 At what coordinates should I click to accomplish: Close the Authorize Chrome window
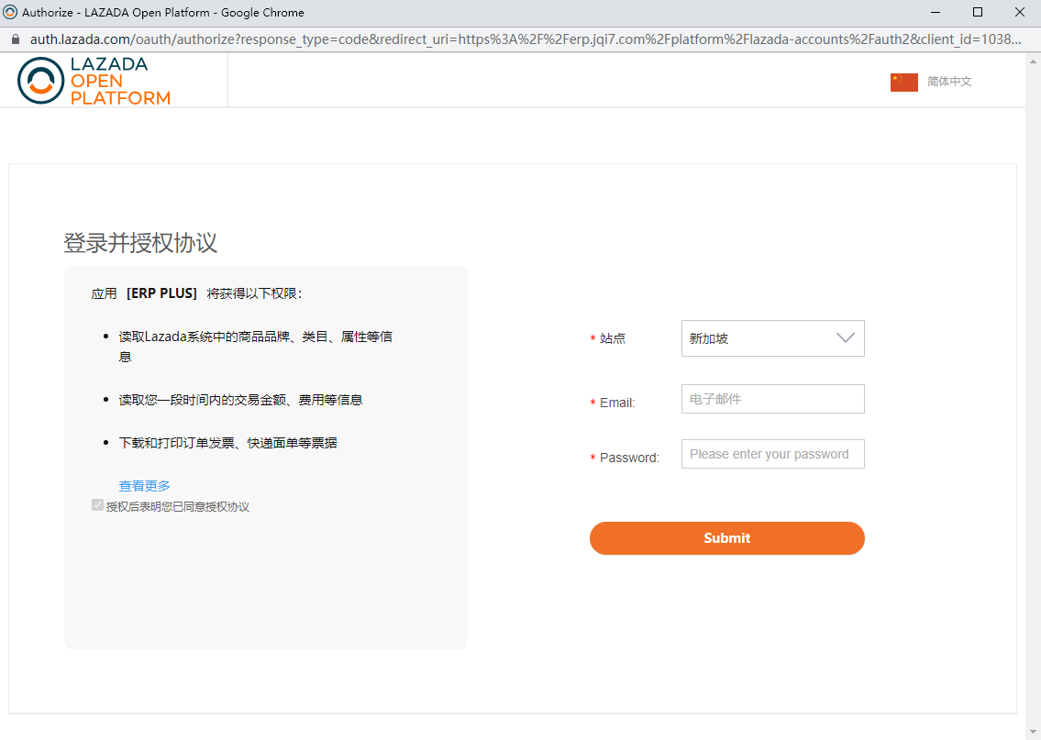point(1020,12)
